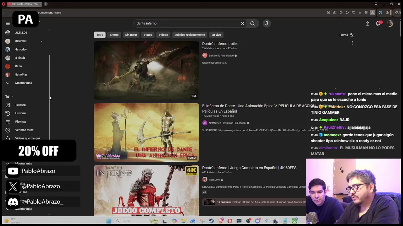Open Discord from the taskbar
Image resolution: width=403 pixels, height=226 pixels.
pyautogui.click(x=258, y=221)
